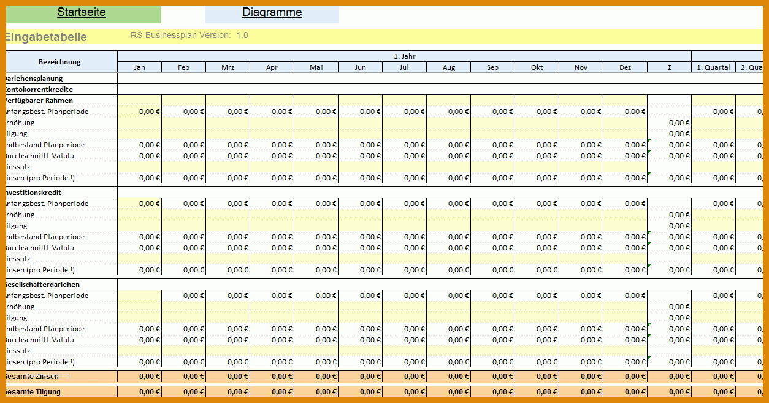The height and width of the screenshot is (403, 769).
Task: Select Verfügbarer Rahmen input cell for Jan
Action: point(140,101)
